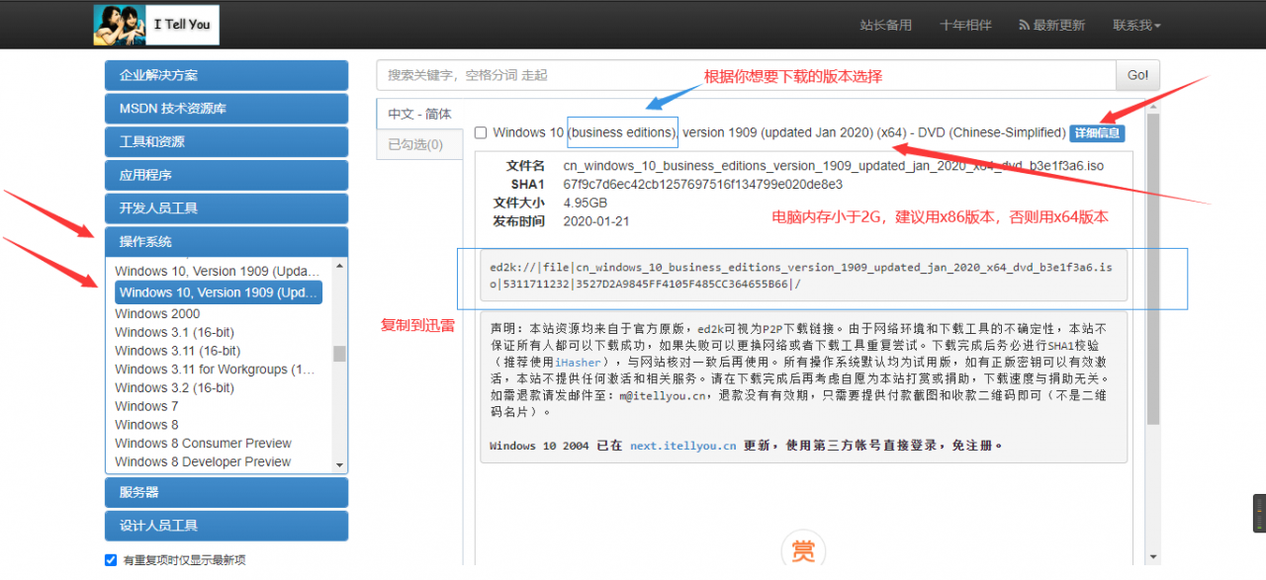The width and height of the screenshot is (1266, 580).
Task: Click the 详细信息 button
Action: coord(1097,132)
